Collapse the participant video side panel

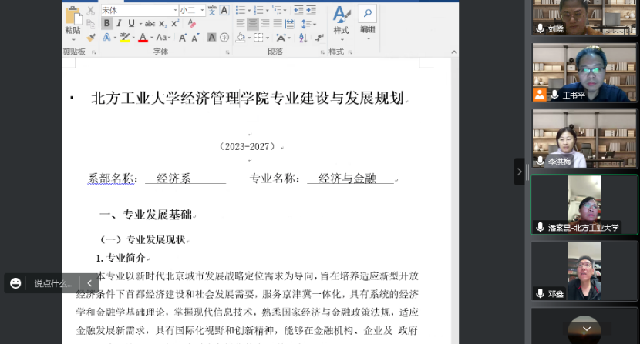(519, 171)
